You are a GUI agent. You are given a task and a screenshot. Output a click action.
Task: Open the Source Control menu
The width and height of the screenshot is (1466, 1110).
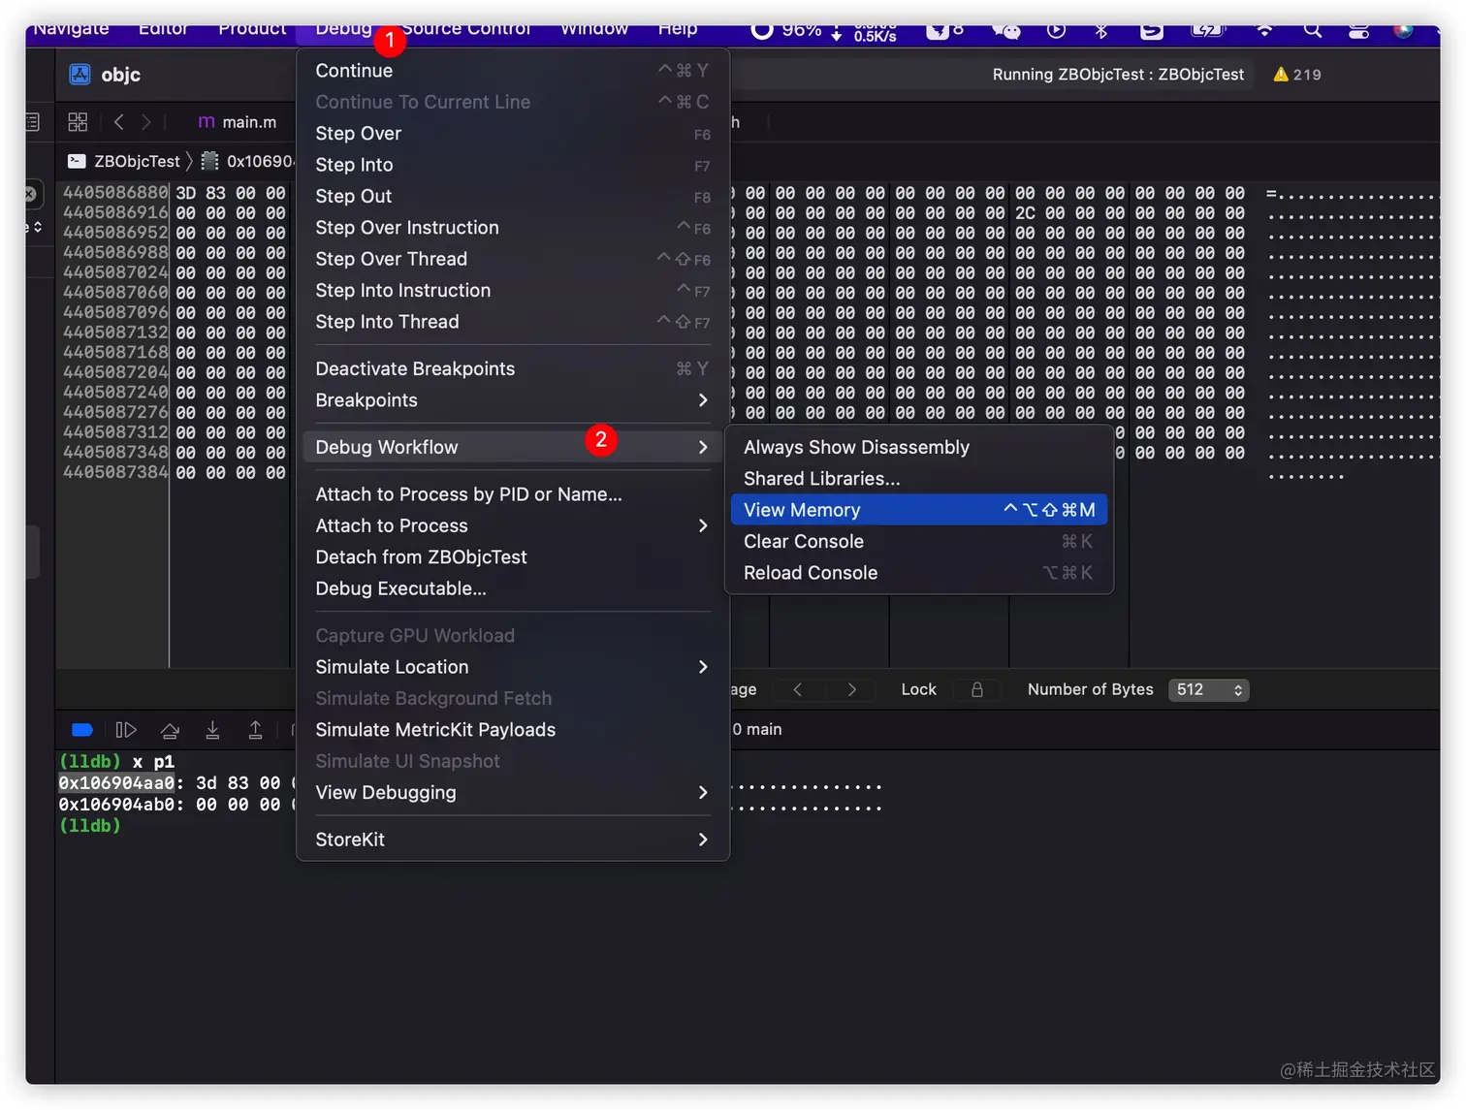[466, 29]
